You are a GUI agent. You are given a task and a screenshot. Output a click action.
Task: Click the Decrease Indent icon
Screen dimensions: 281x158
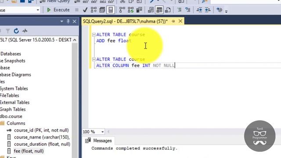click(199, 10)
